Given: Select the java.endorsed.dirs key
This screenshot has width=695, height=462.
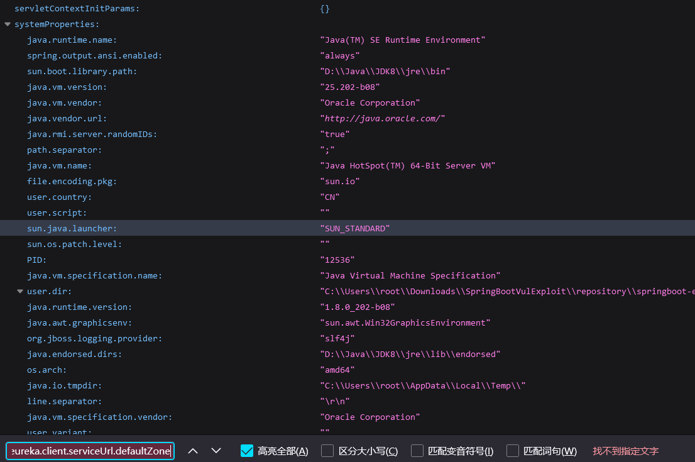Looking at the screenshot, I should [x=74, y=355].
